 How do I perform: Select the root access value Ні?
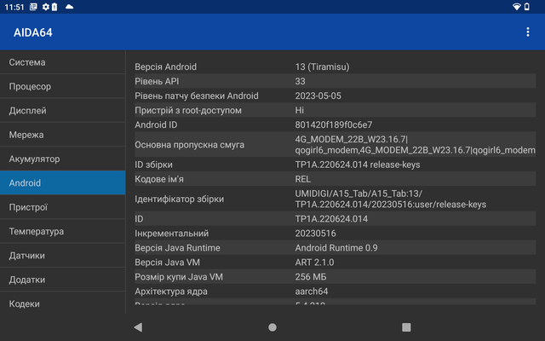point(299,111)
